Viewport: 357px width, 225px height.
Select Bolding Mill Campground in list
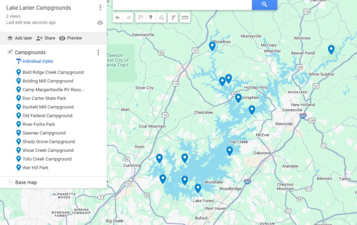(x=48, y=81)
